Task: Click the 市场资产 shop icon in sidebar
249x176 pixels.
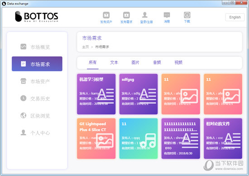Action: click(x=24, y=81)
